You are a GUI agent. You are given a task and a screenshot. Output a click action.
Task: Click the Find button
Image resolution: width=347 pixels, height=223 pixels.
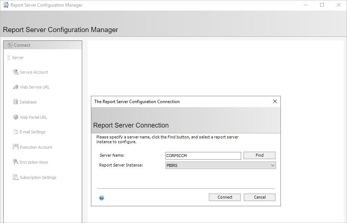[x=259, y=155]
